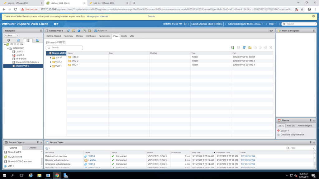Screen dimensions: 319x179
Task: Switch to Hosts and Clusters navigator icon
Action: [9, 40]
